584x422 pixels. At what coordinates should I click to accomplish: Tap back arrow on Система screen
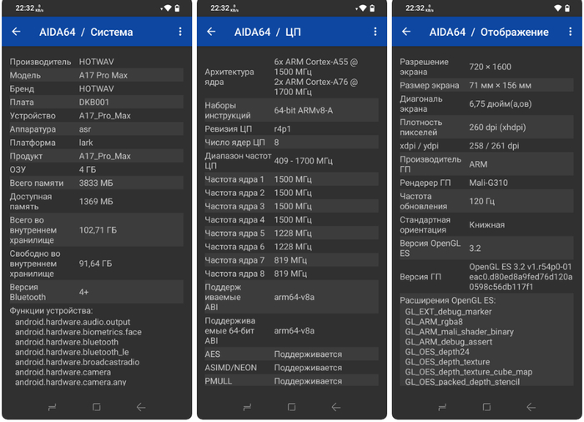[x=16, y=32]
